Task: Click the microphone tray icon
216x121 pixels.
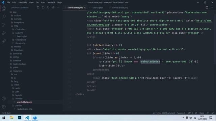Action: tap(187, 118)
